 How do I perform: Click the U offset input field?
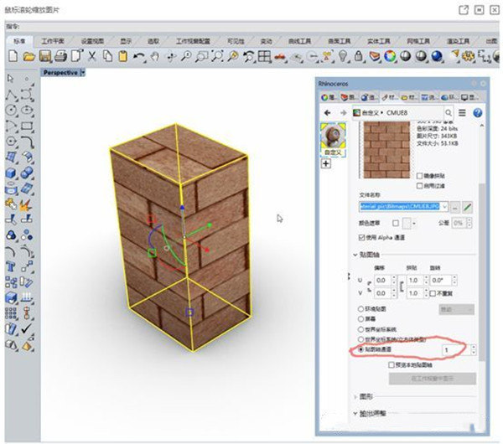point(382,281)
